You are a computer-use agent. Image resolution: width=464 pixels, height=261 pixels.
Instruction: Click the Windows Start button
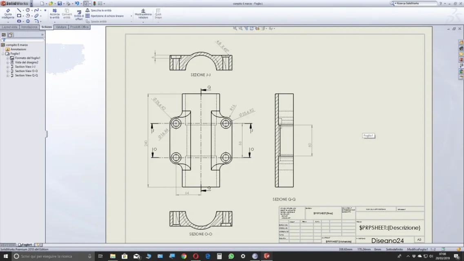pos(6,256)
